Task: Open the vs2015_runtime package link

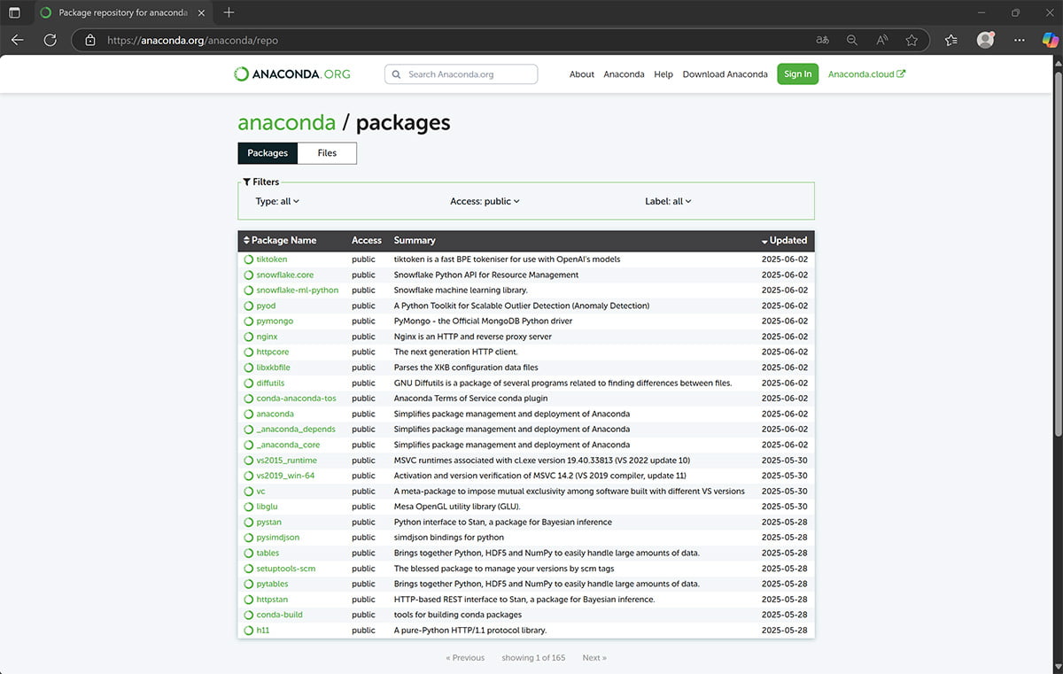Action: [286, 461]
